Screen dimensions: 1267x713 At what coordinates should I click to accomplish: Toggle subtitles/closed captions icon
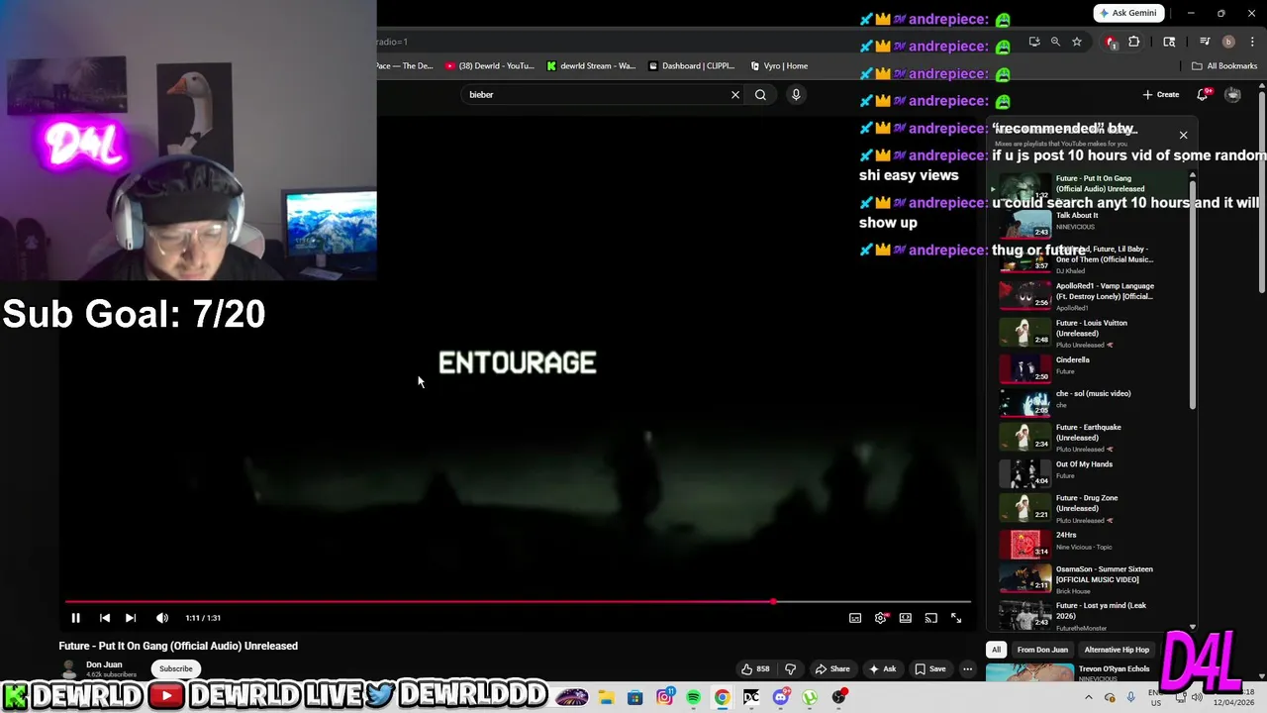click(x=855, y=618)
